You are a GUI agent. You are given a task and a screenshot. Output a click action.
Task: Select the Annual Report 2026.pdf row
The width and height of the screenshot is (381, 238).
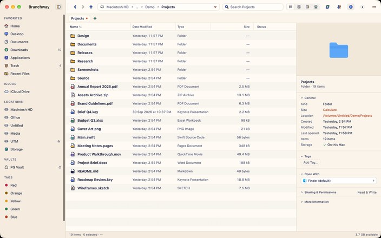[181, 87]
